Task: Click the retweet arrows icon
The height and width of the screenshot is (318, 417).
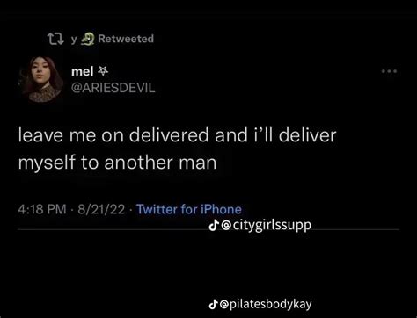Action: click(55, 39)
